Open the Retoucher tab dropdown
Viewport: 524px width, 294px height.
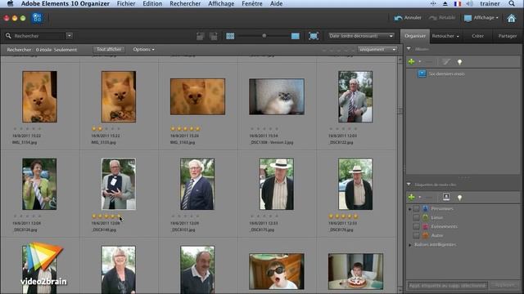(x=445, y=36)
